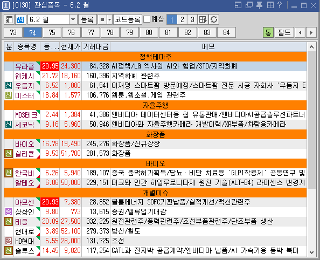
Task: Switch to group tab 84
Action: tap(226, 32)
